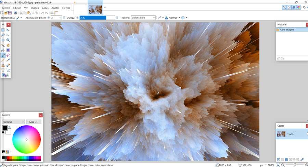Select the Magic Wand tool
The height and width of the screenshot is (167, 308).
coord(3,45)
